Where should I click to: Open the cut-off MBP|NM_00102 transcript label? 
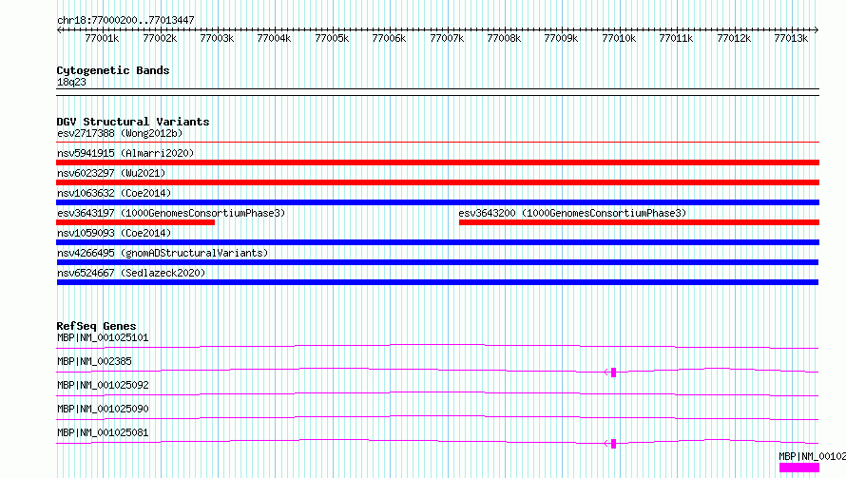tap(812, 456)
